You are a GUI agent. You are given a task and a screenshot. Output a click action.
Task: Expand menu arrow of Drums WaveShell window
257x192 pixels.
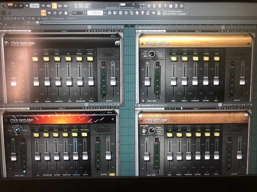point(137,27)
